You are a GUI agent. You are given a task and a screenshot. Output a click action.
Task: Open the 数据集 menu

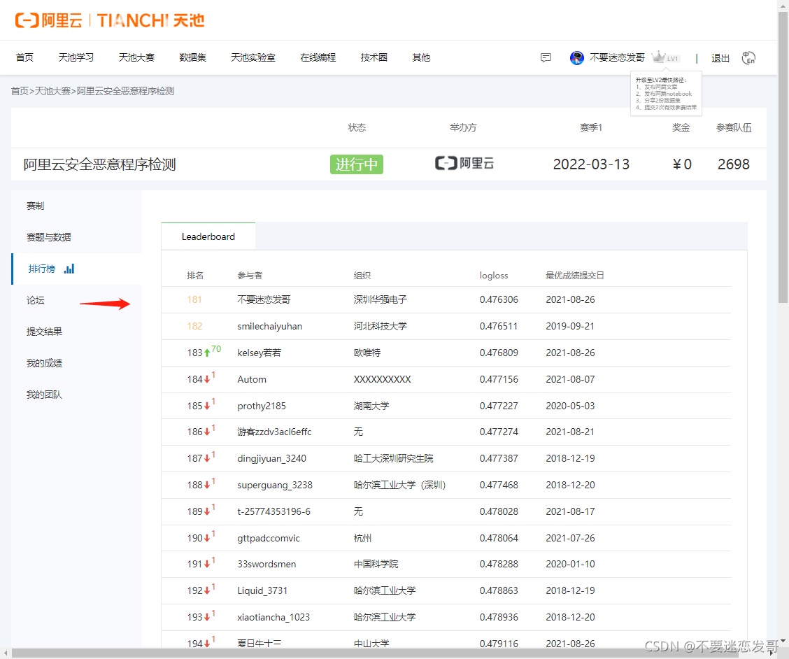point(193,57)
